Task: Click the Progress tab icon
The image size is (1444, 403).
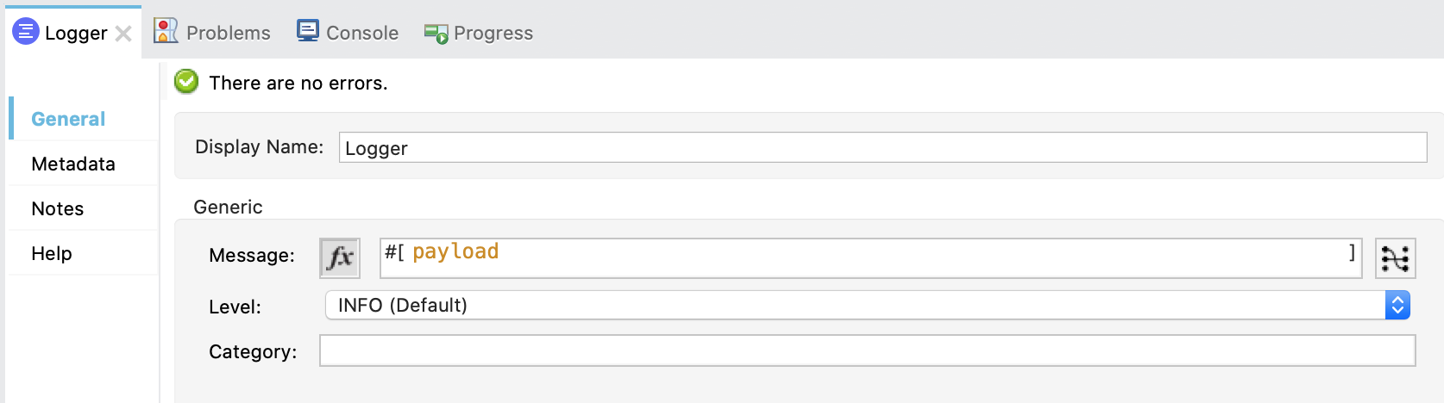Action: 436,34
